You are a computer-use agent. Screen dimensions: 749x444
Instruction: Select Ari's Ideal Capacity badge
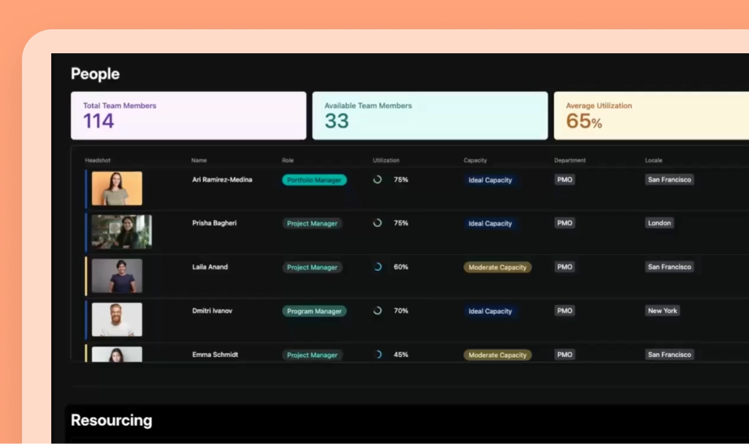(490, 180)
